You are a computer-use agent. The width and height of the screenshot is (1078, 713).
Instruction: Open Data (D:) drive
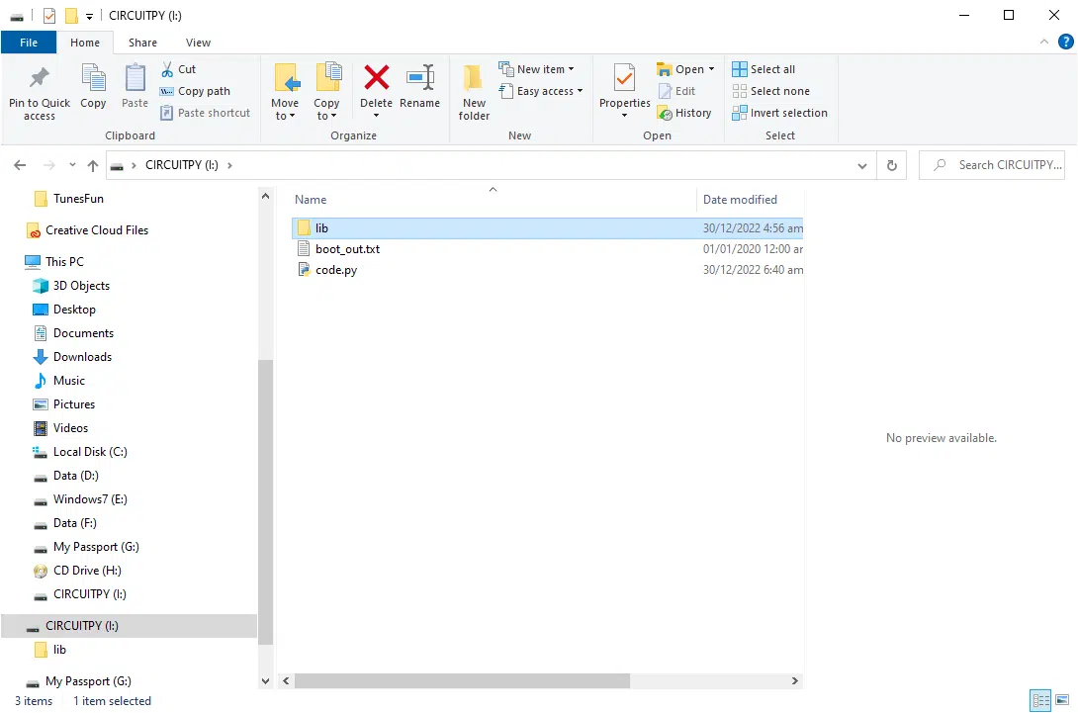[75, 476]
